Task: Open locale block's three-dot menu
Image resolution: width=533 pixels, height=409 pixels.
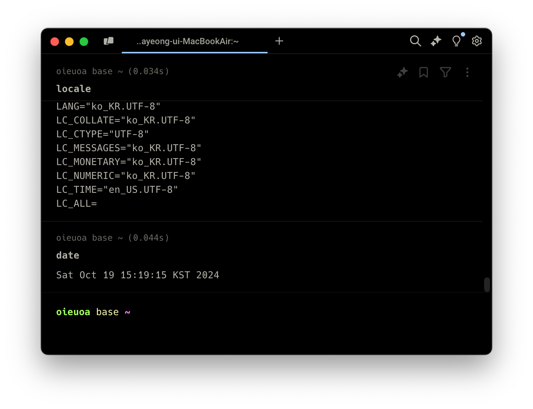Action: pos(467,72)
